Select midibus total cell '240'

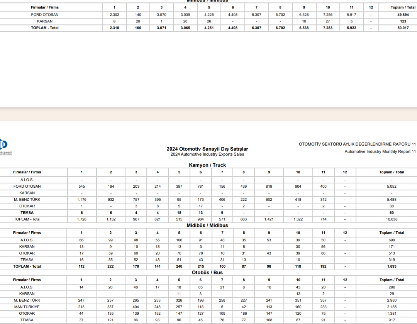point(179,266)
